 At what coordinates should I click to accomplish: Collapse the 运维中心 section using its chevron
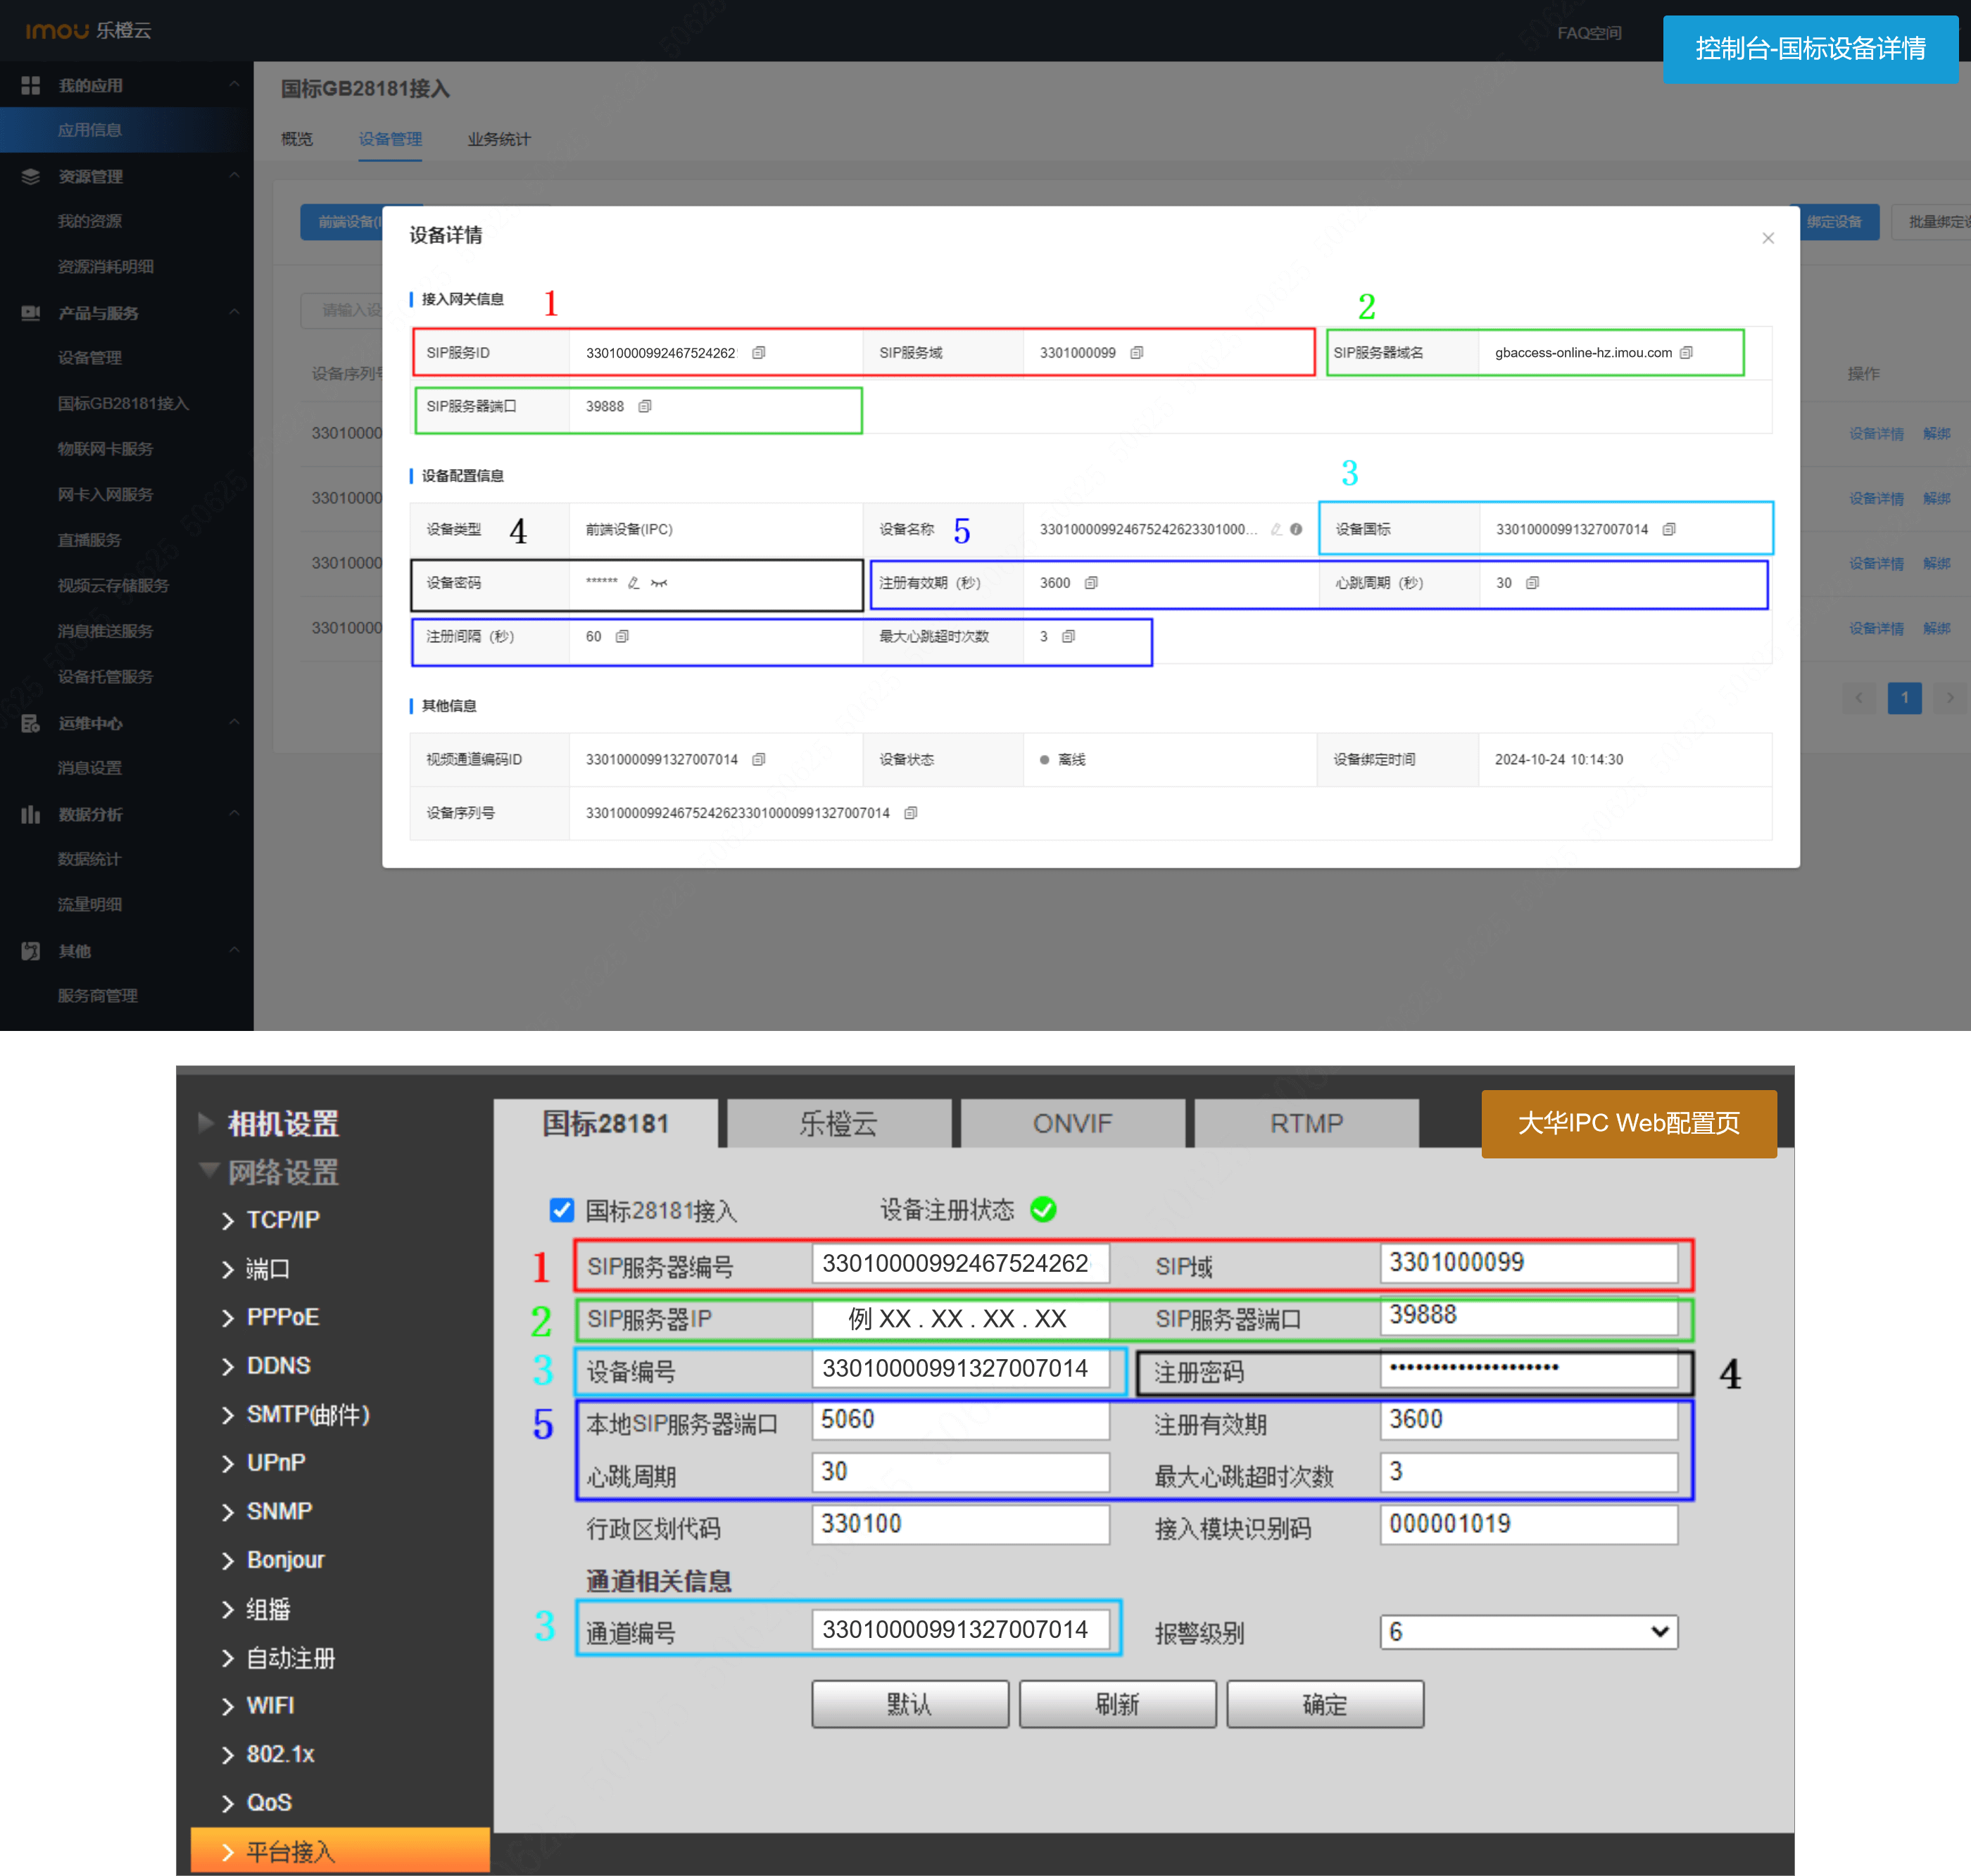click(x=234, y=723)
